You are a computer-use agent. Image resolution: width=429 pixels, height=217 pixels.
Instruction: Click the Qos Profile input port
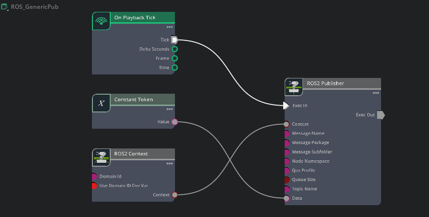(287, 171)
